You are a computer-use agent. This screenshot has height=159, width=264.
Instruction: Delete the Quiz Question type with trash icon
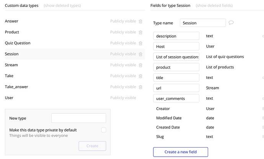coord(140,43)
